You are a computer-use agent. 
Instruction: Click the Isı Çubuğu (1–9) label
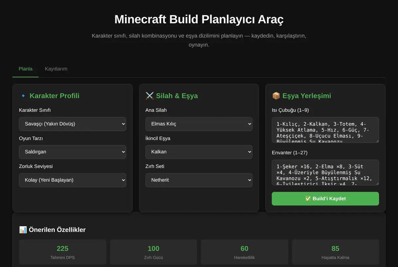point(290,110)
